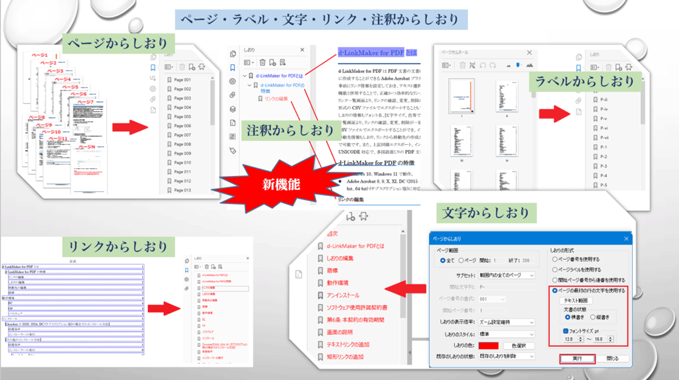Choose 縦書き radio under 文書の状態
Image resolution: width=679 pixels, height=380 pixels.
593,317
